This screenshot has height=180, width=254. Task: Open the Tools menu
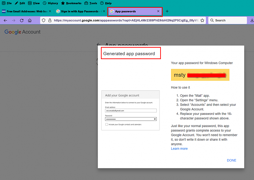coord(91,3)
